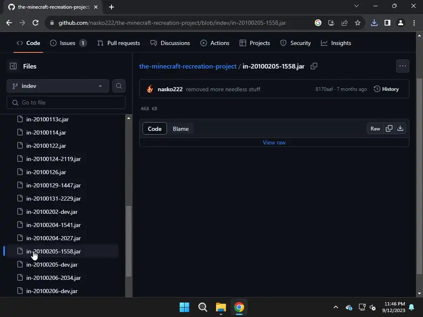
Task: Install app icon in address bar
Action: (331, 23)
